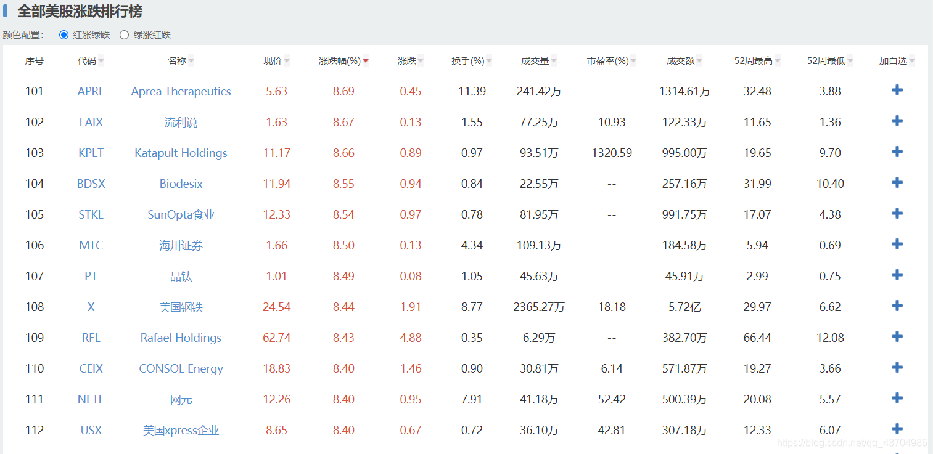This screenshot has height=454, width=933.
Task: Toggle the red 涨跌幅(%) sort arrow
Action: [x=366, y=61]
